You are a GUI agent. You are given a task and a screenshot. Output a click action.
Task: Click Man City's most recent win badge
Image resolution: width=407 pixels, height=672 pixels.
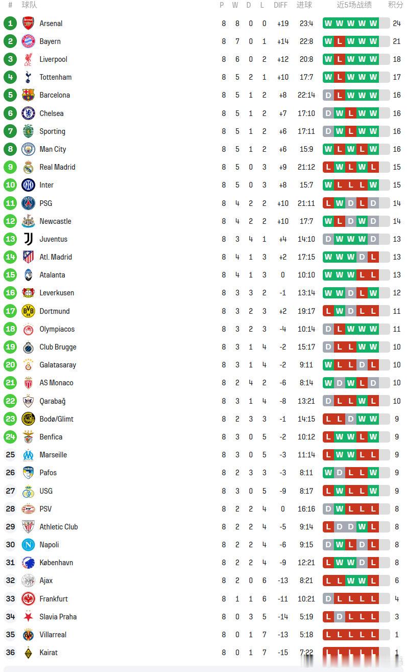(373, 149)
